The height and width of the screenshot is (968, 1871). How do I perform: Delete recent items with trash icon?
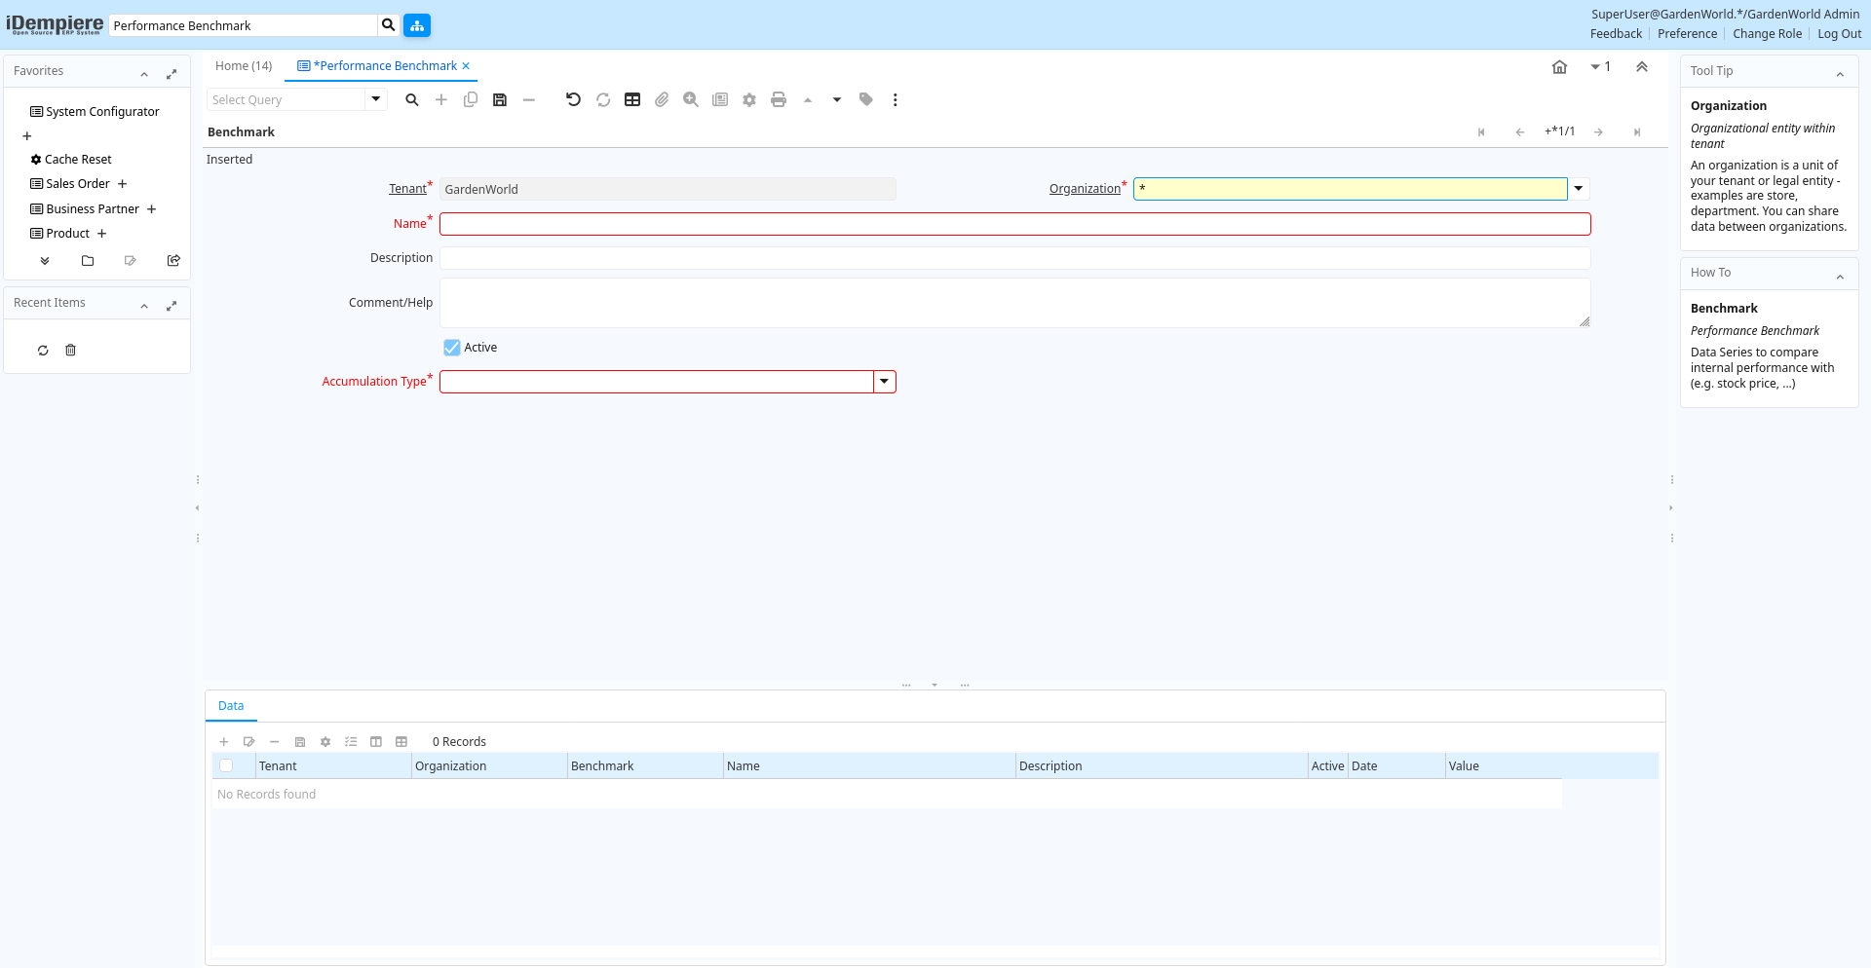[x=70, y=351]
